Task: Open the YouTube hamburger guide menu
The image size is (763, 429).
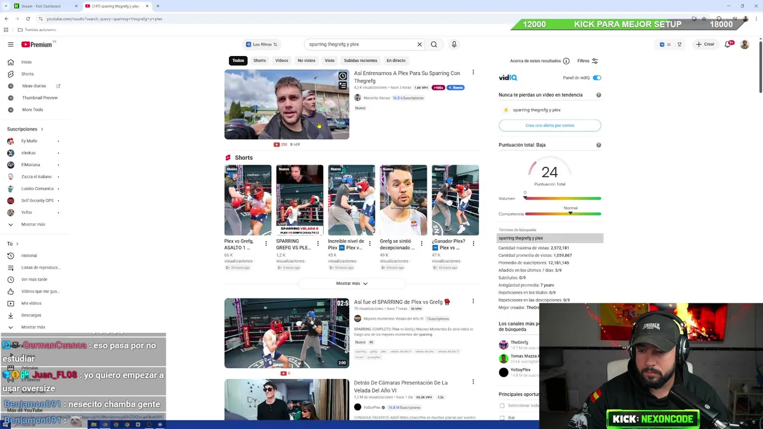Action: tap(10, 45)
